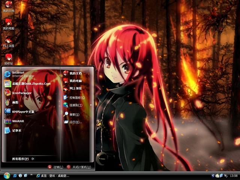Expand 所有程序(P) all programs
This screenshot has height=180, width=240.
tap(23, 159)
